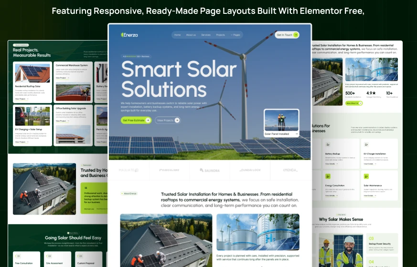The height and width of the screenshot is (267, 417).
Task: Click the Solar Maintenance green icon
Action: point(366,176)
